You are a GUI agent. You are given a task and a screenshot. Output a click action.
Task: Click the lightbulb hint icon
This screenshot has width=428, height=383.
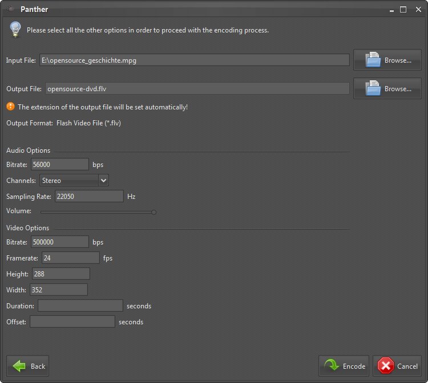tap(15, 29)
